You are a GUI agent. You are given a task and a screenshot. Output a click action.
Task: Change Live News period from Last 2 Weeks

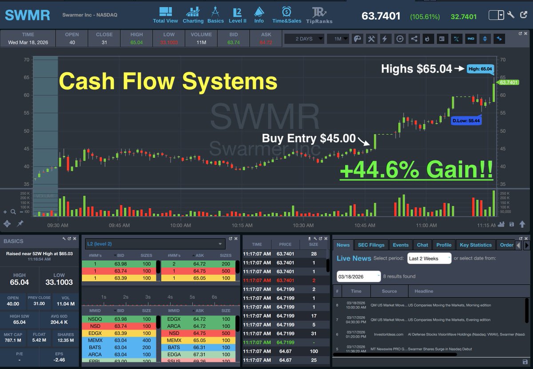429,258
